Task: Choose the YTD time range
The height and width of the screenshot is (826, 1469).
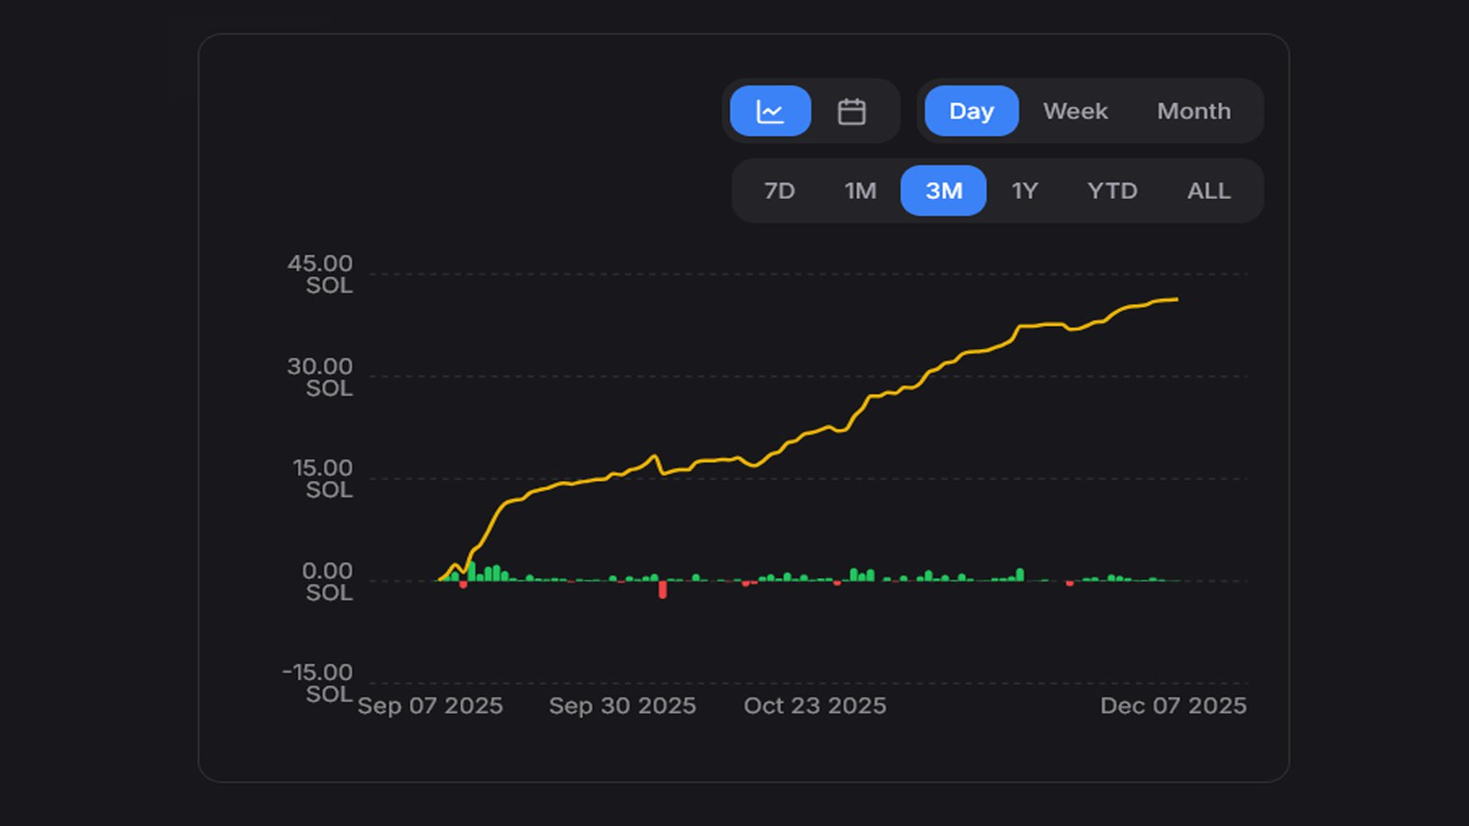Action: pyautogui.click(x=1112, y=191)
